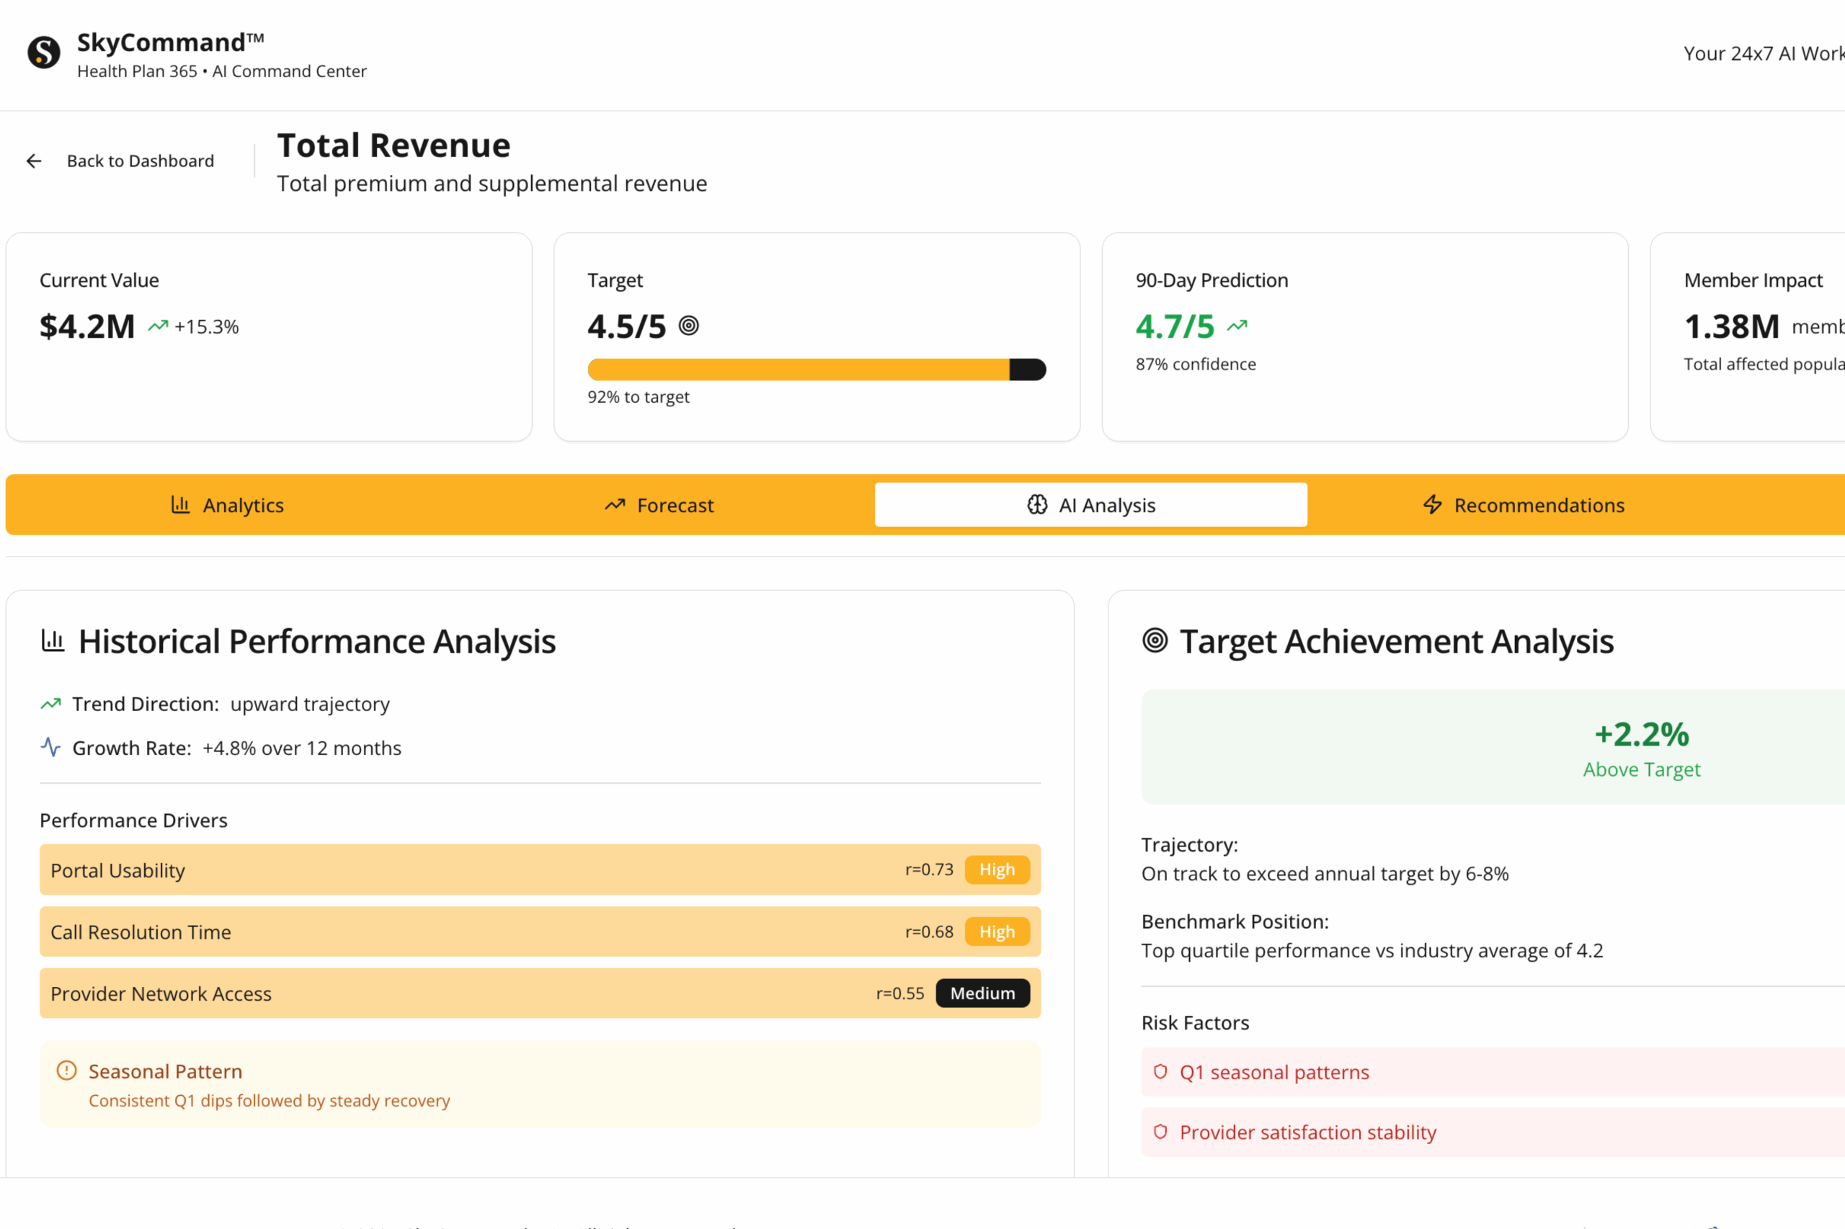The height and width of the screenshot is (1229, 1845).
Task: Click the back arrow icon
Action: 34,161
